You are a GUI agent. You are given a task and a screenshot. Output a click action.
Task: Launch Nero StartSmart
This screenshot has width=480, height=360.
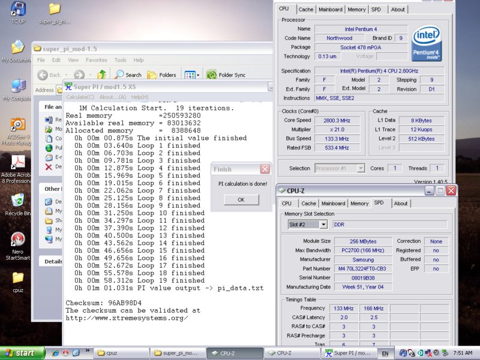18,246
